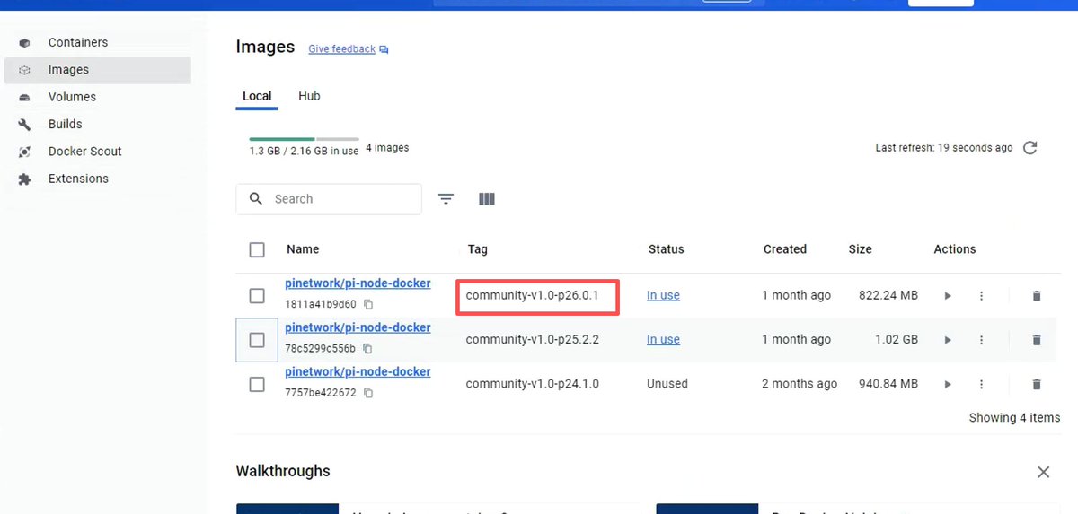Delete the community-v1.0-p26.0.1 image
1078x514 pixels.
tap(1037, 295)
